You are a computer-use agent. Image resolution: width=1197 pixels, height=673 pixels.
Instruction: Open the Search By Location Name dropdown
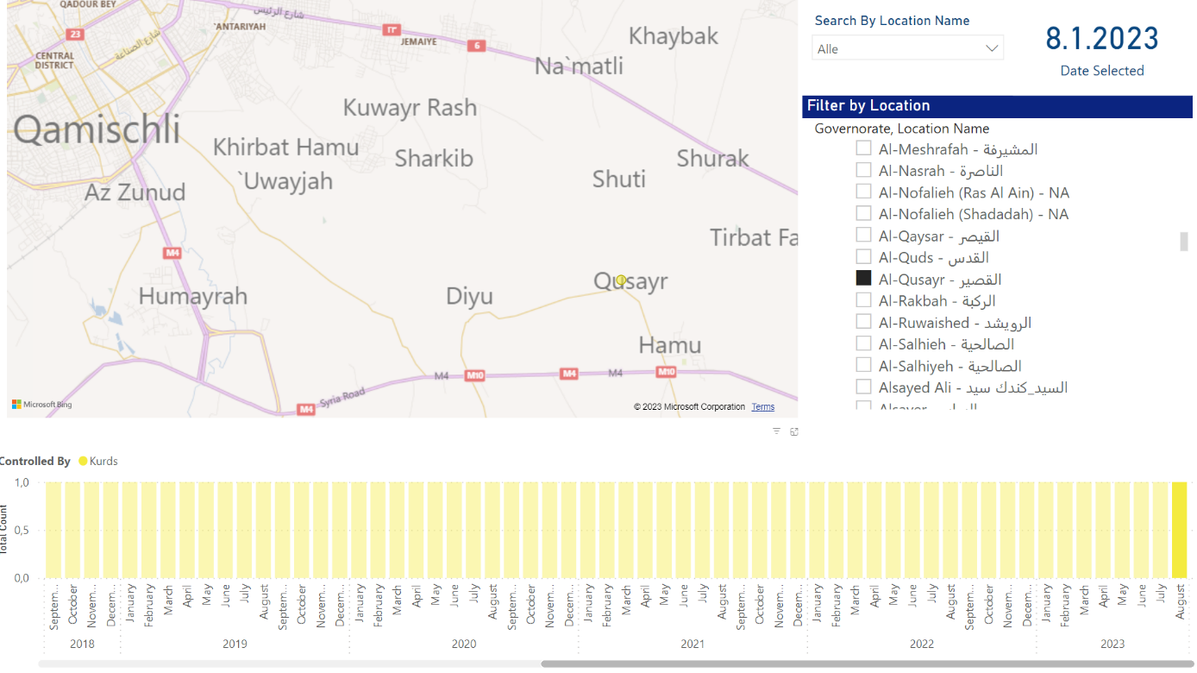click(907, 48)
